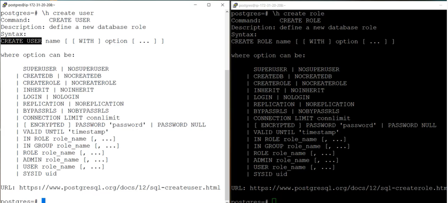The height and width of the screenshot is (203, 448).
Task: Click the sql-createrole URL in right terminal
Action: (x=348, y=188)
